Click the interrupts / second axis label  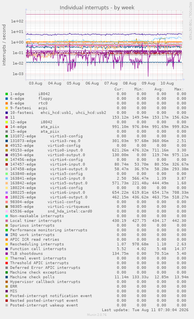pyautogui.click(x=4, y=45)
